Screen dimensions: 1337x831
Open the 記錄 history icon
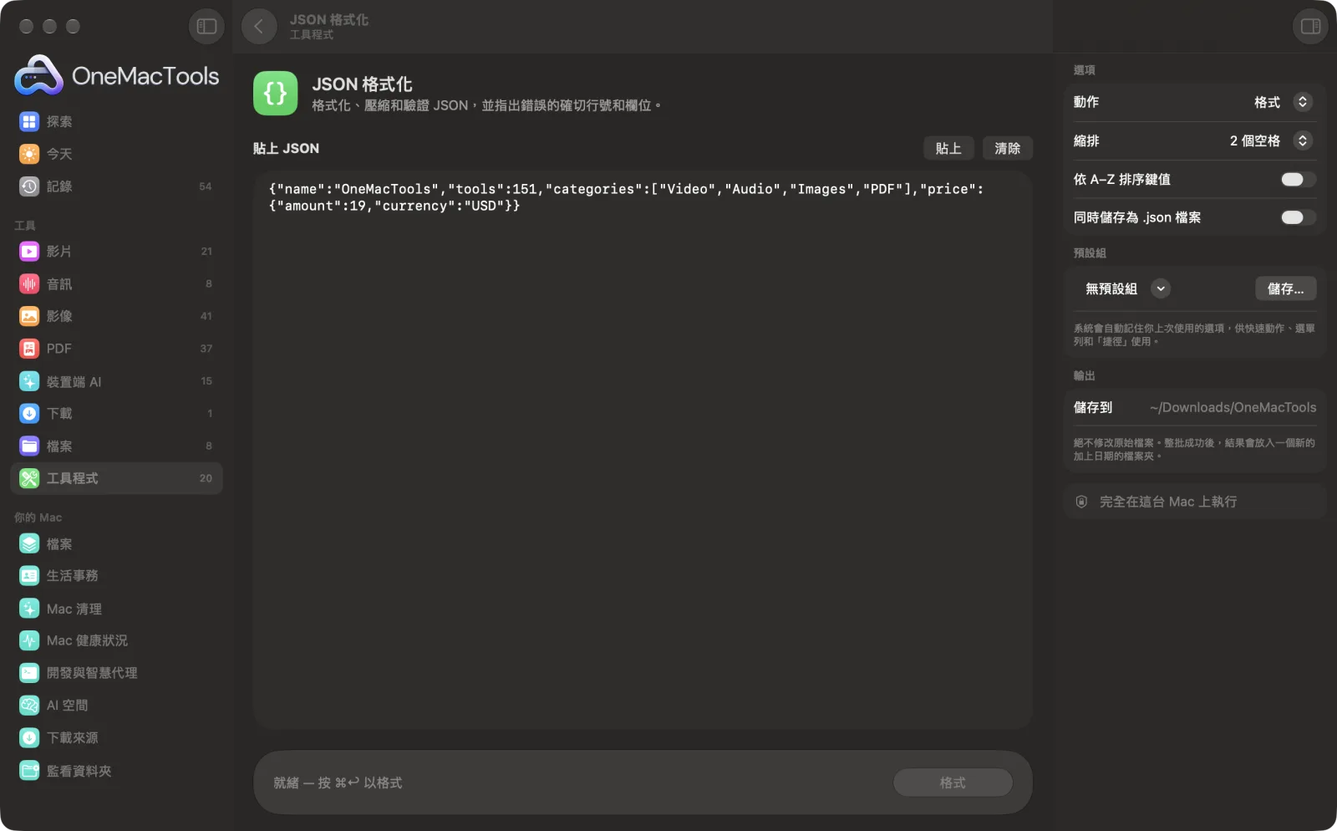coord(29,186)
